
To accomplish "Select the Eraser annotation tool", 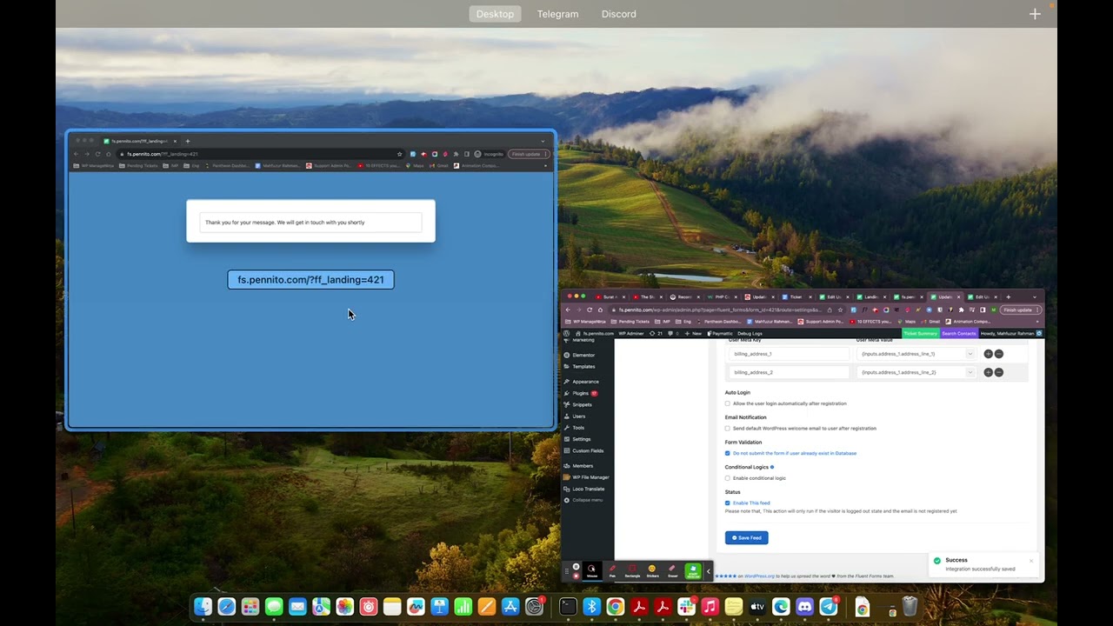I will [672, 570].
